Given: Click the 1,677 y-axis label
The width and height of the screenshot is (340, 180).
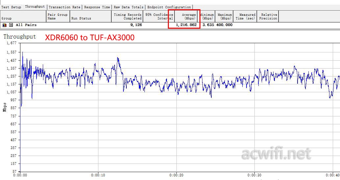Looking at the screenshot, I should click(x=12, y=43).
